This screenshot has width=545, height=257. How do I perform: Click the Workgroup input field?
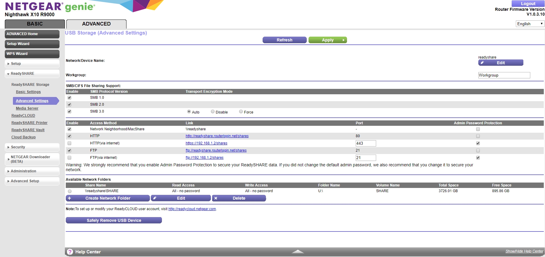pyautogui.click(x=504, y=75)
